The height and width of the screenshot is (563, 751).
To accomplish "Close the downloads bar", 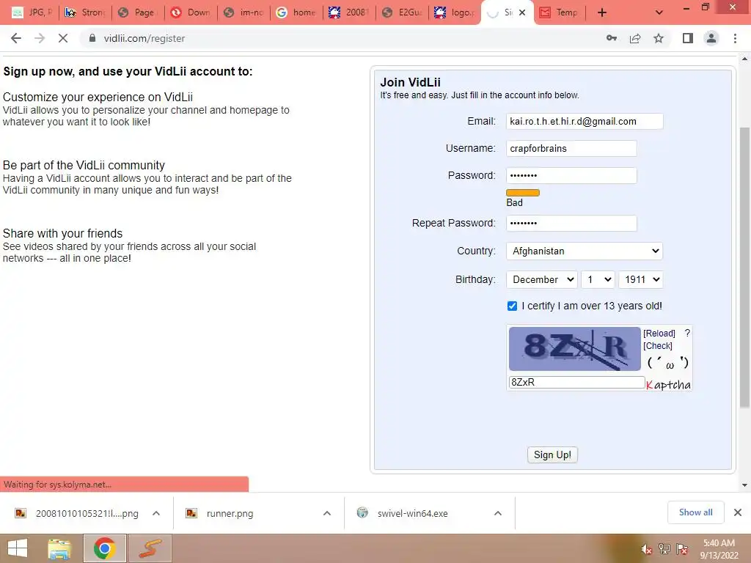I will click(738, 512).
